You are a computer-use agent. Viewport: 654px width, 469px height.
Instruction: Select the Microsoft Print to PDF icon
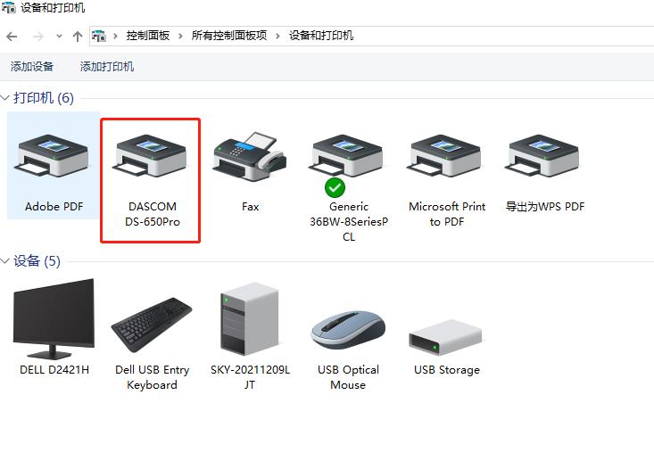click(x=444, y=155)
